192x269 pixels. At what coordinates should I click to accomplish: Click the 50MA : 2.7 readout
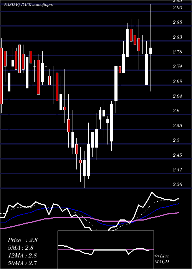(x=22, y=263)
